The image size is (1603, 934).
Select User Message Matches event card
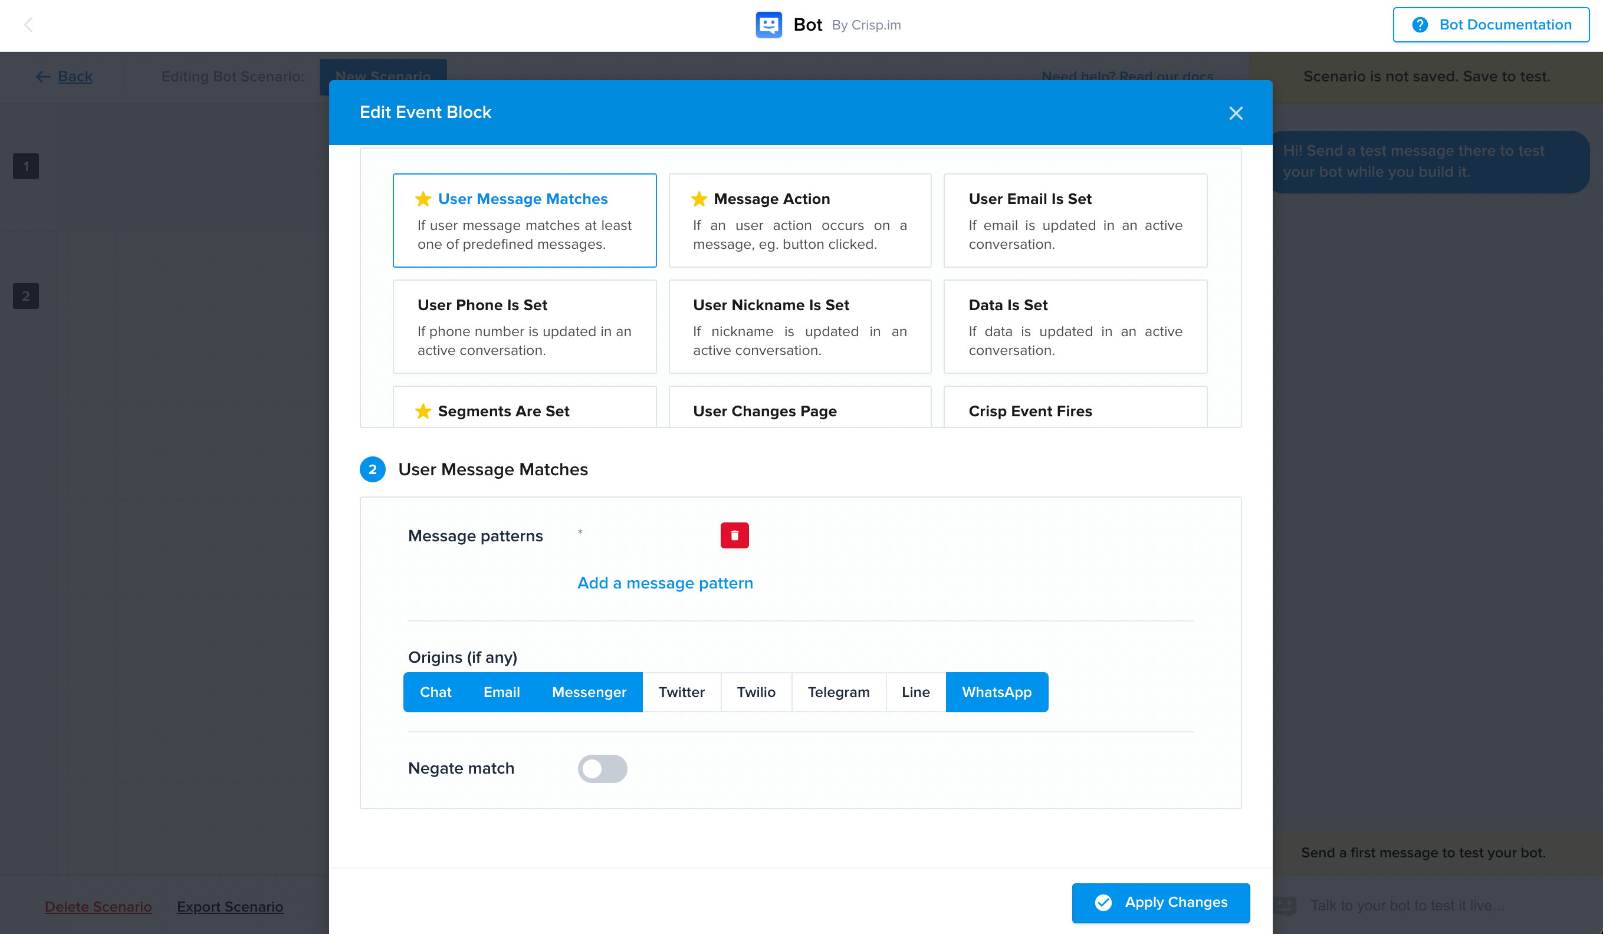coord(524,220)
